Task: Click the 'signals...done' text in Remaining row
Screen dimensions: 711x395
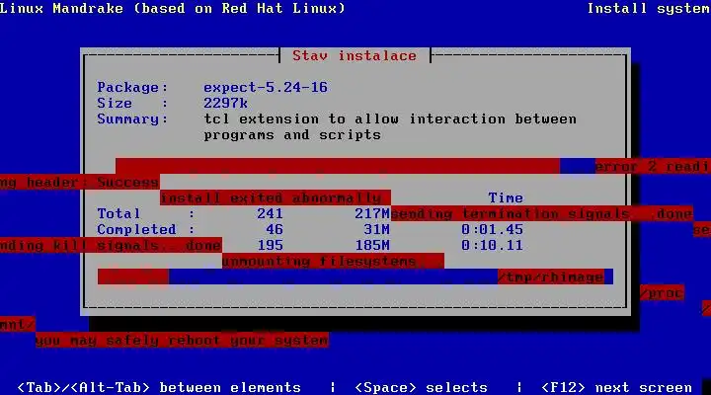Action: pos(159,245)
